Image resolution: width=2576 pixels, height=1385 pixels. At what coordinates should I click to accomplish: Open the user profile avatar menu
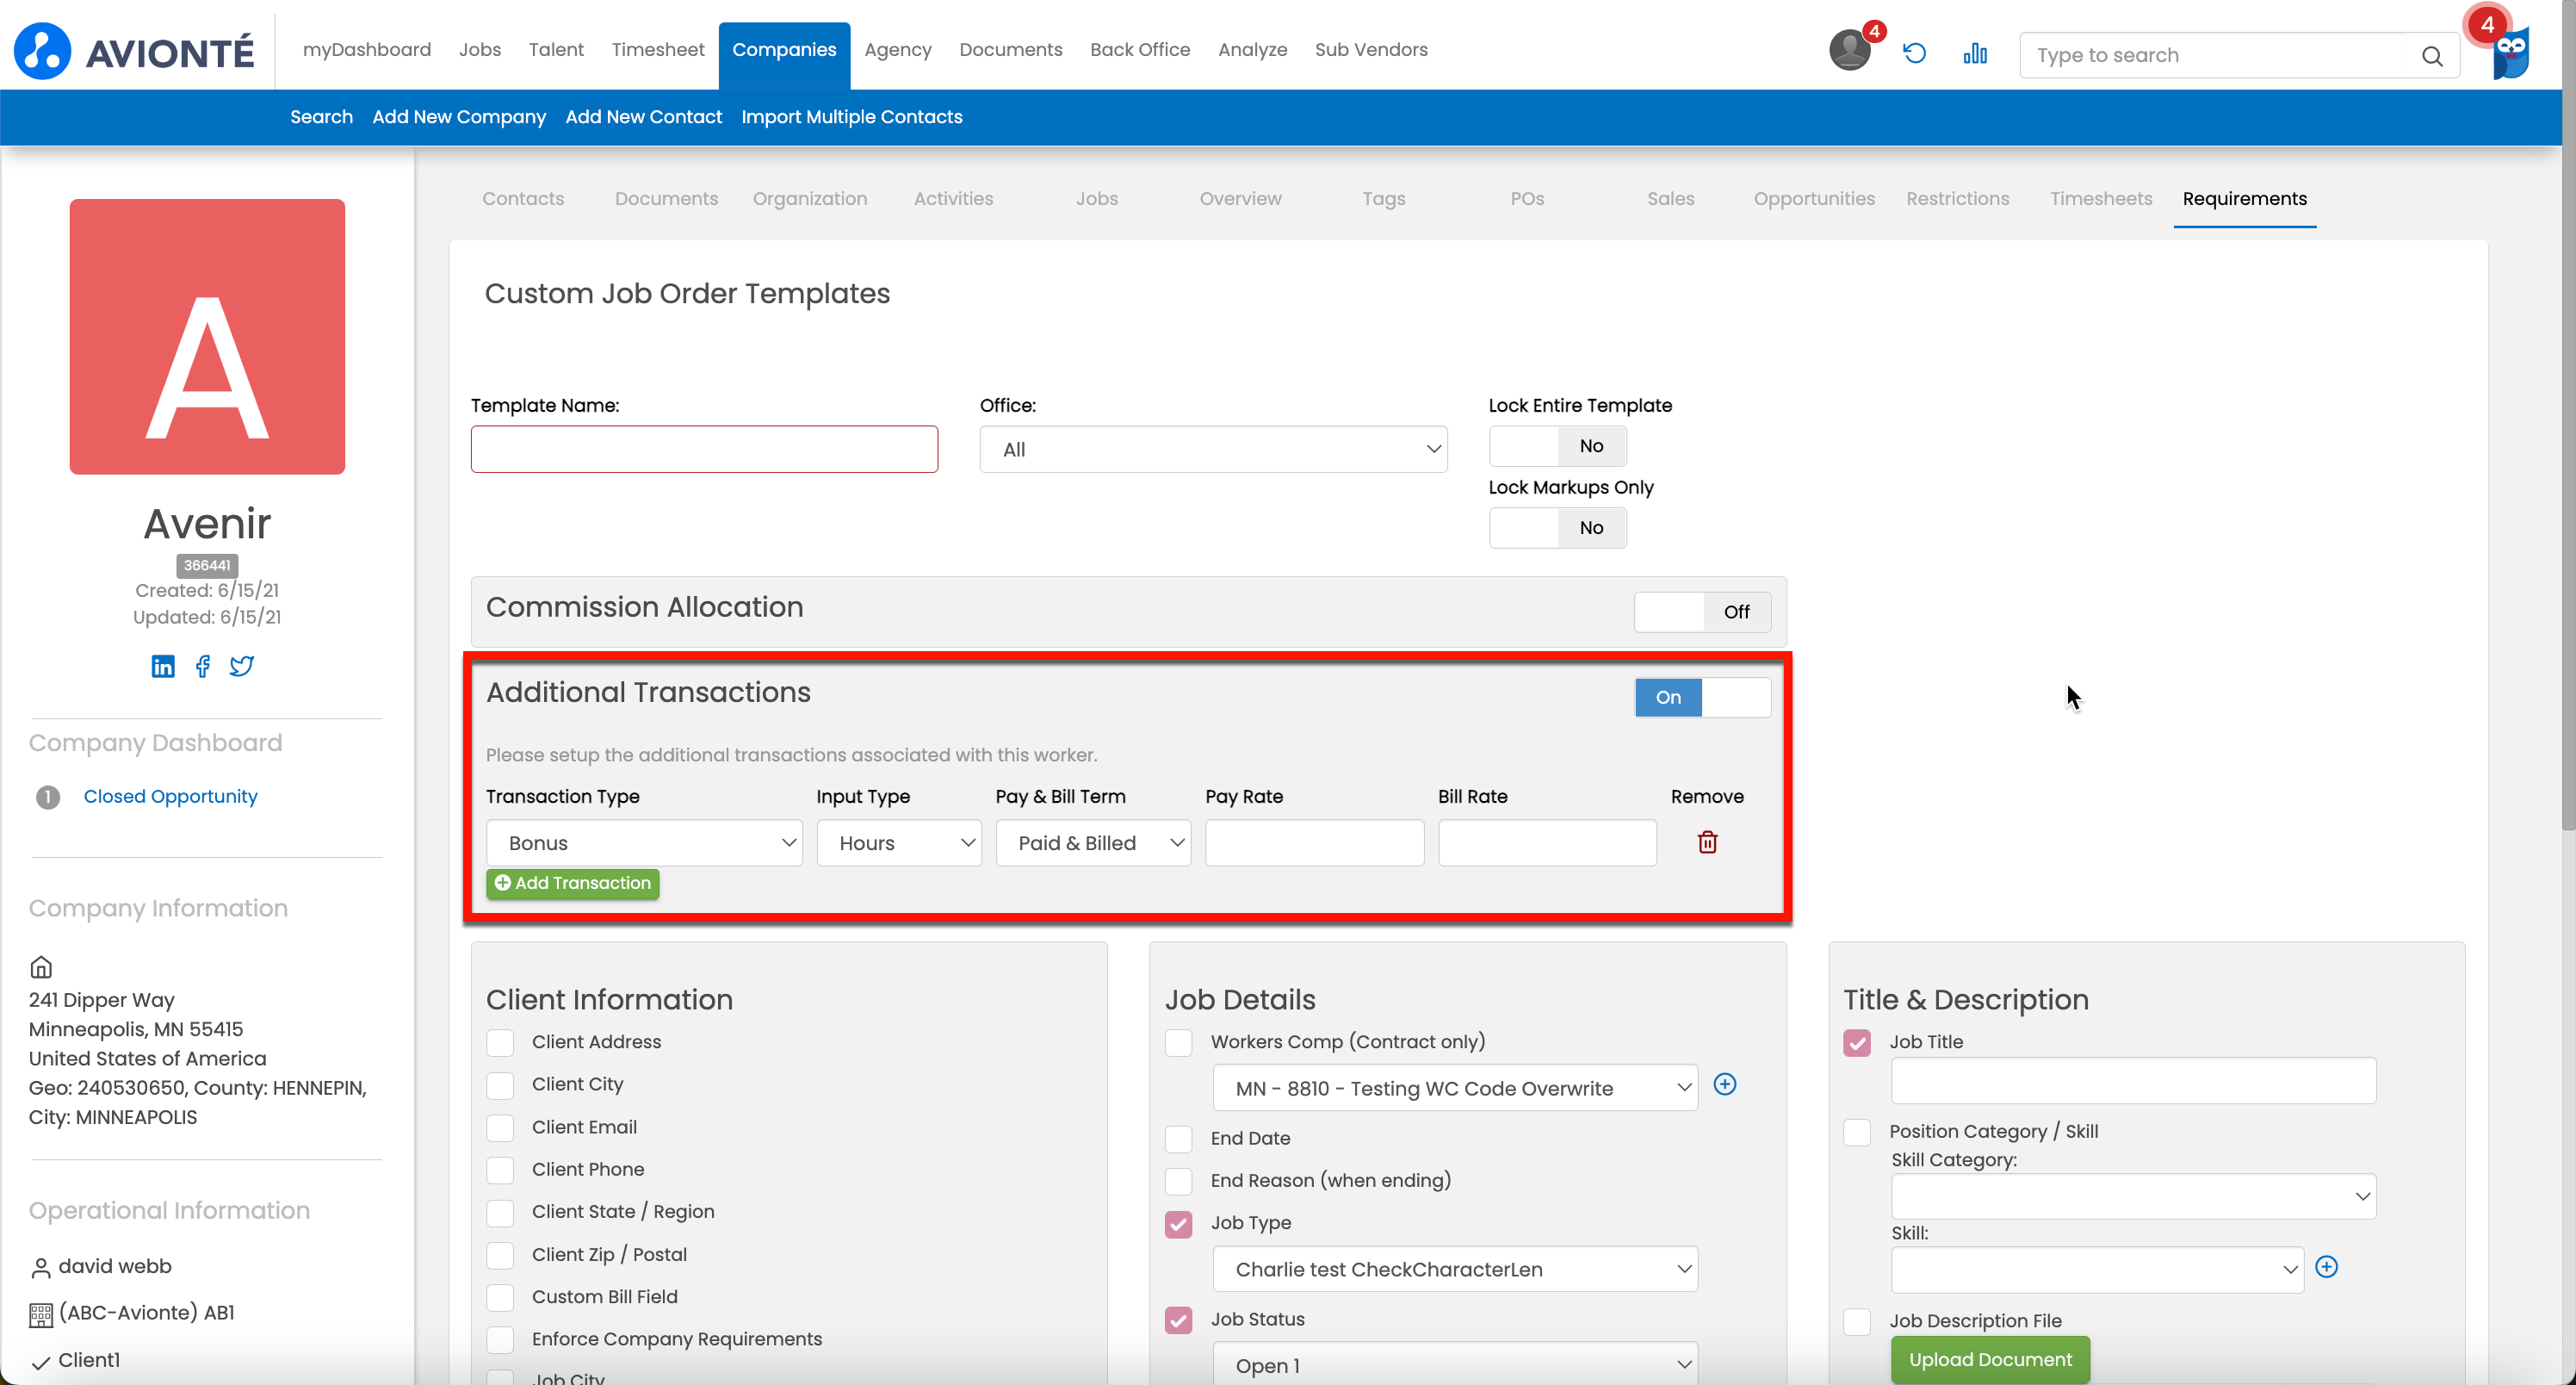pyautogui.click(x=1850, y=50)
